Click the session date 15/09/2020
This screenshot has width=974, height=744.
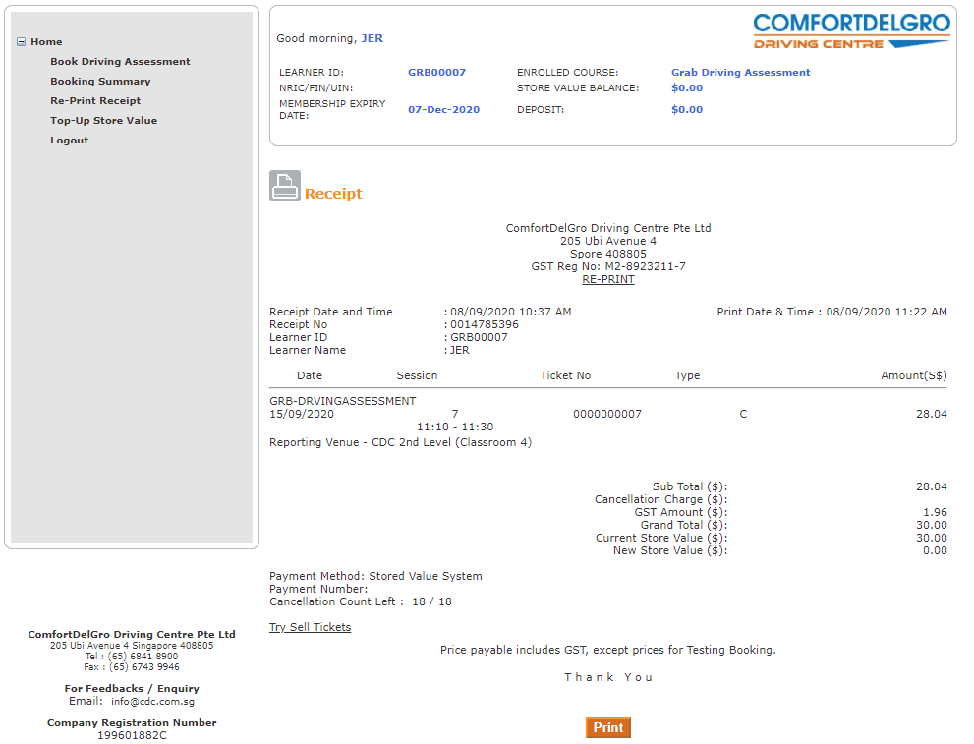click(302, 414)
